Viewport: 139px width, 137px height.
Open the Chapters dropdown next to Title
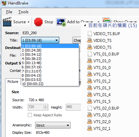77,40
